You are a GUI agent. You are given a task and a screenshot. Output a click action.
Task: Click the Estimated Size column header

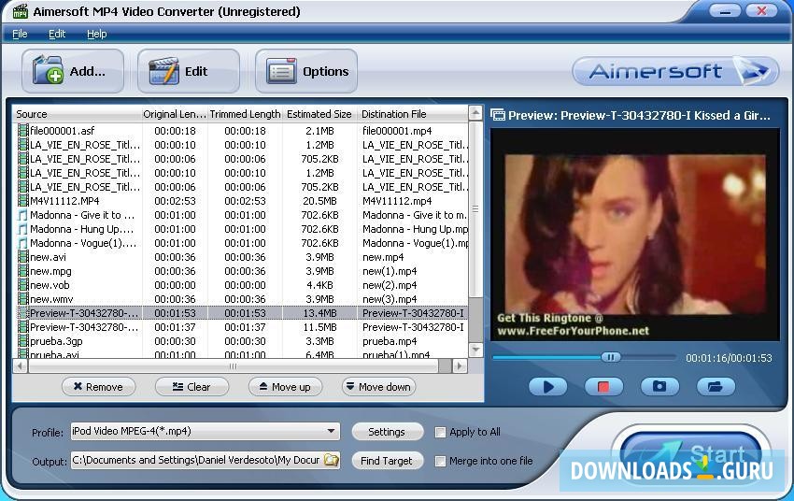point(319,114)
